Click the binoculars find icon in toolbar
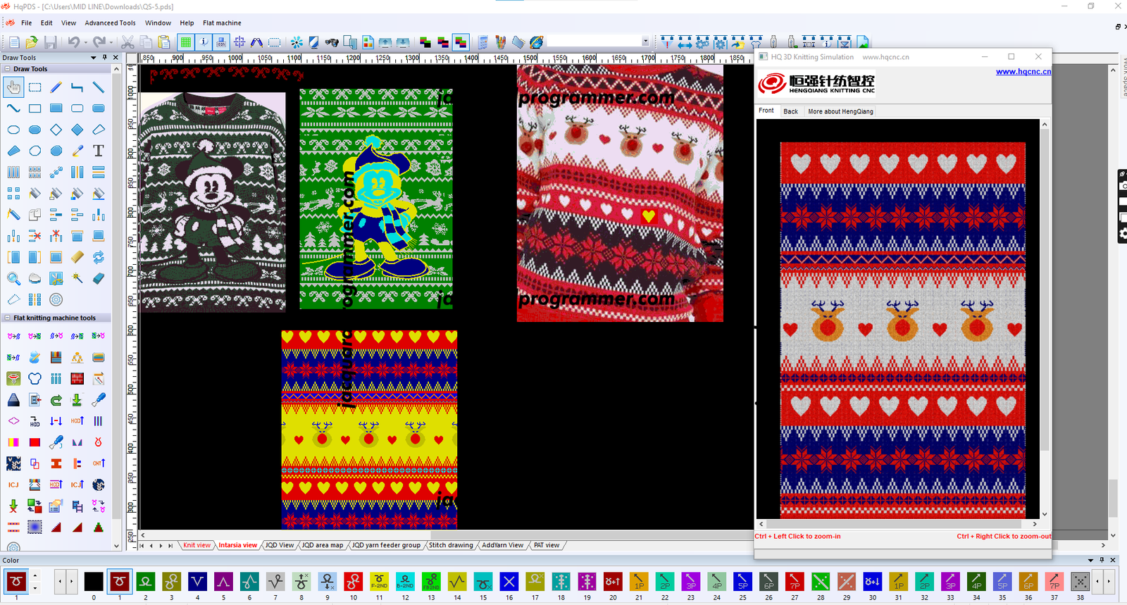Screen dimensions: 1127x605 click(332, 43)
